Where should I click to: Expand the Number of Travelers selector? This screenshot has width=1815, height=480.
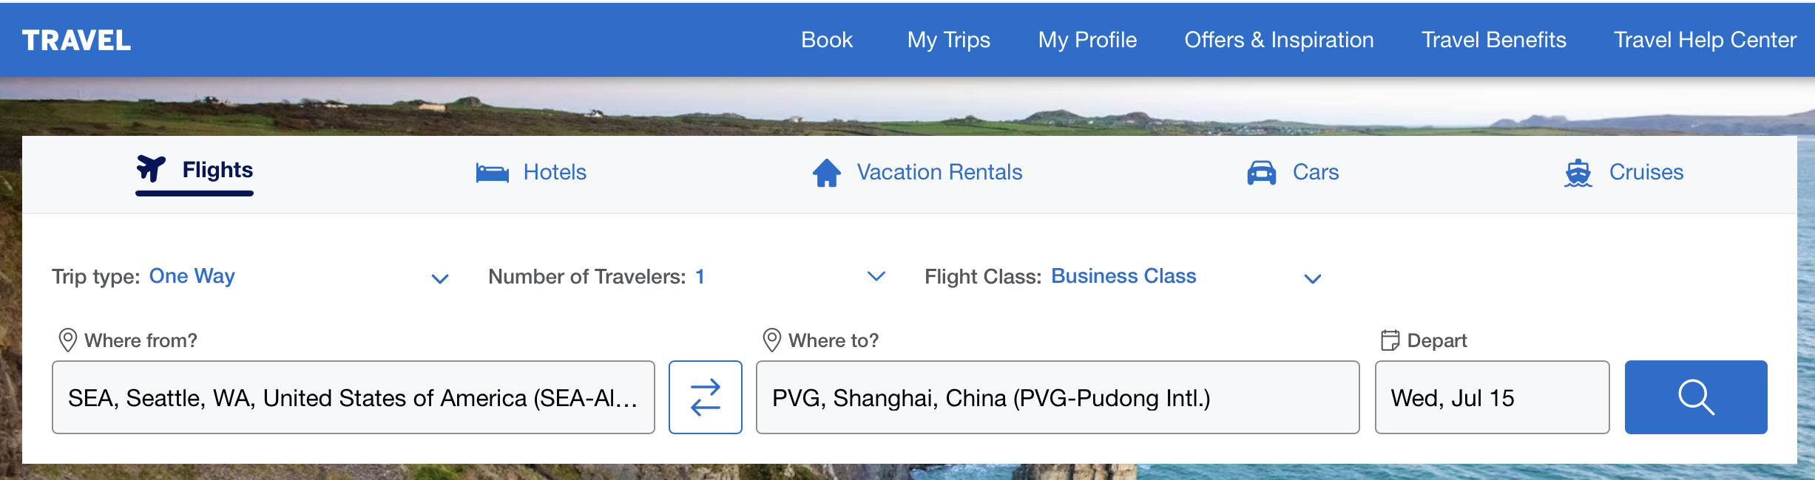[876, 278]
